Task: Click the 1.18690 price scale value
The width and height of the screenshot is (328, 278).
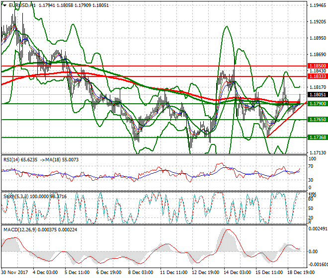Action: click(318, 55)
